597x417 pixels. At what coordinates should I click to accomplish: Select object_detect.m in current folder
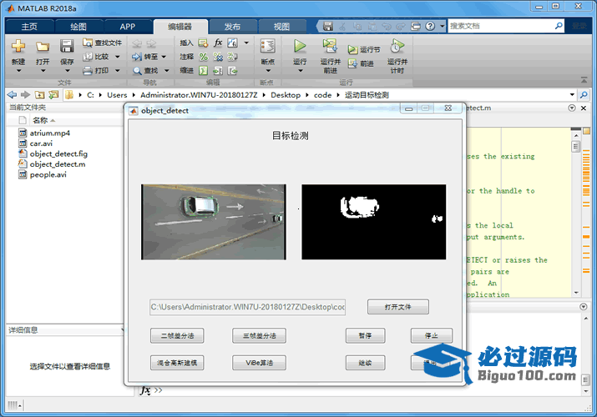(x=58, y=164)
